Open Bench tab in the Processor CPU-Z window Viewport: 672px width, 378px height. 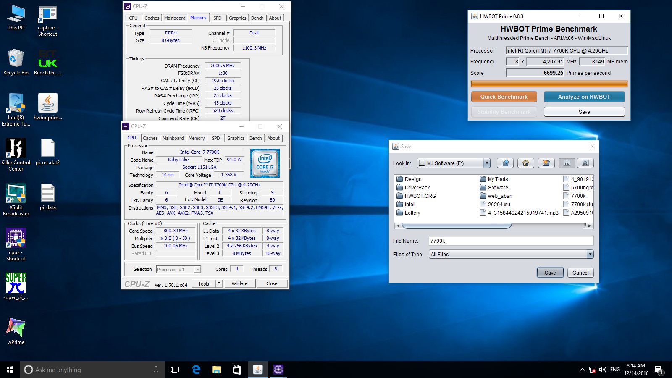click(x=255, y=138)
